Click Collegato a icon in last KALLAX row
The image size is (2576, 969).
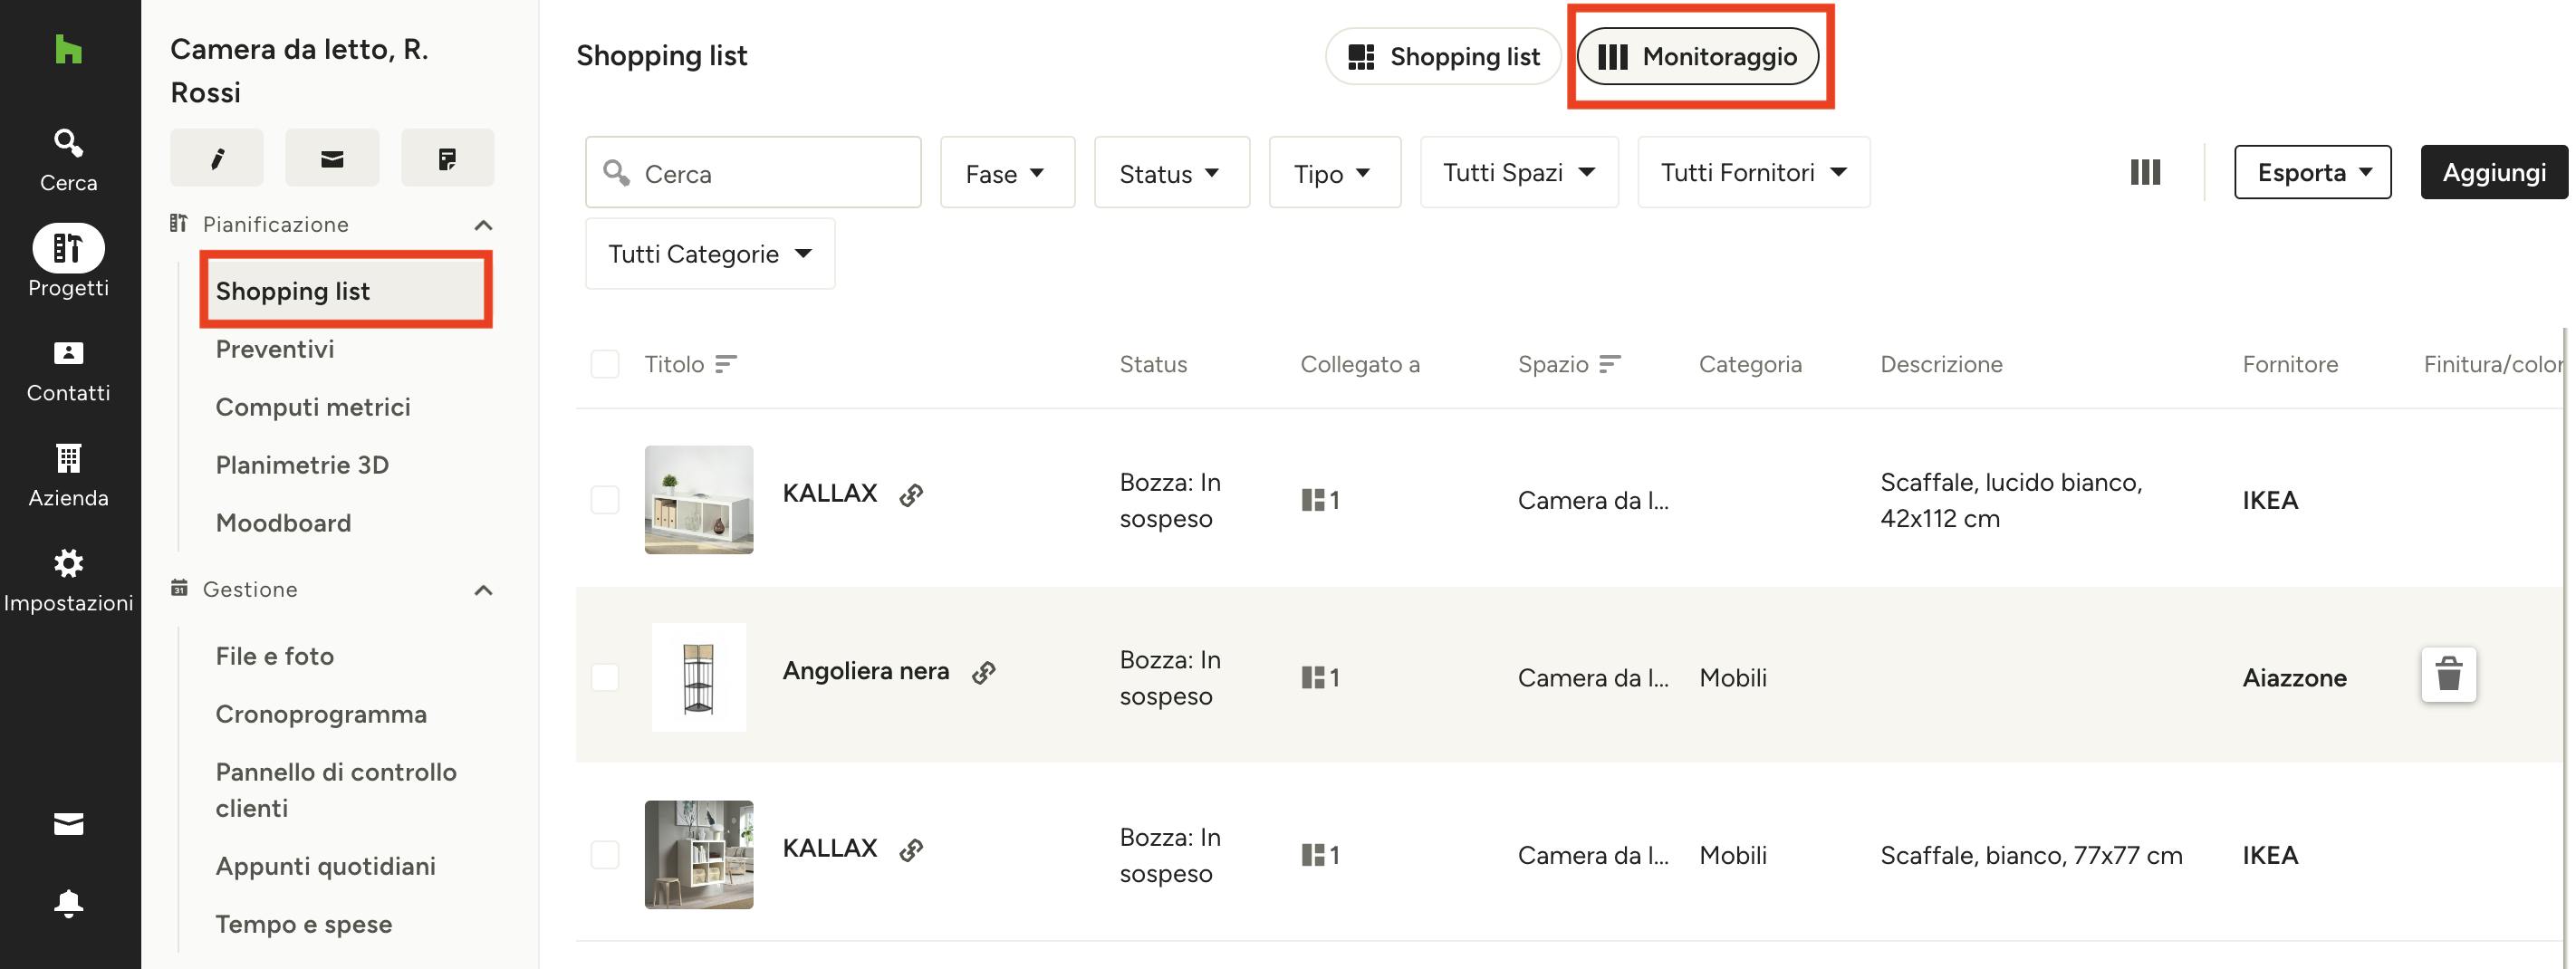(x=1320, y=855)
